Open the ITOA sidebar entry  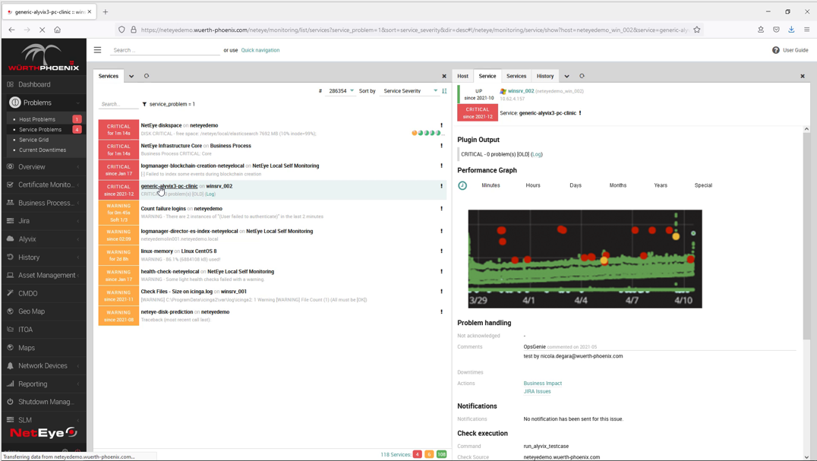[x=26, y=329]
